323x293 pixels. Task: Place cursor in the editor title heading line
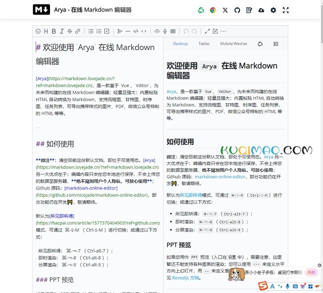[95, 54]
